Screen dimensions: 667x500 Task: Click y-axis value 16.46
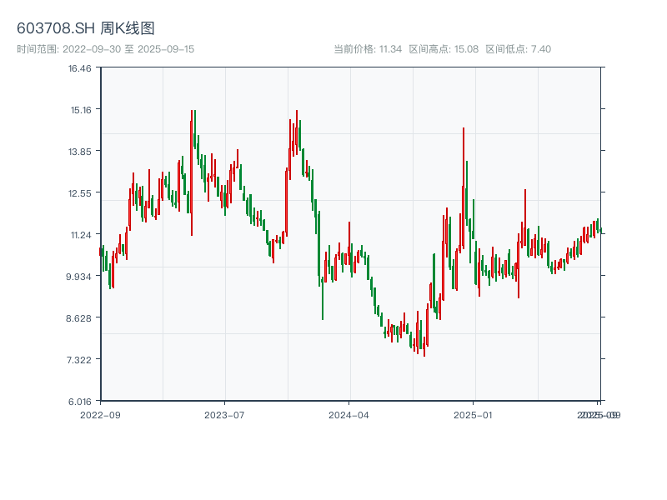pyautogui.click(x=80, y=68)
